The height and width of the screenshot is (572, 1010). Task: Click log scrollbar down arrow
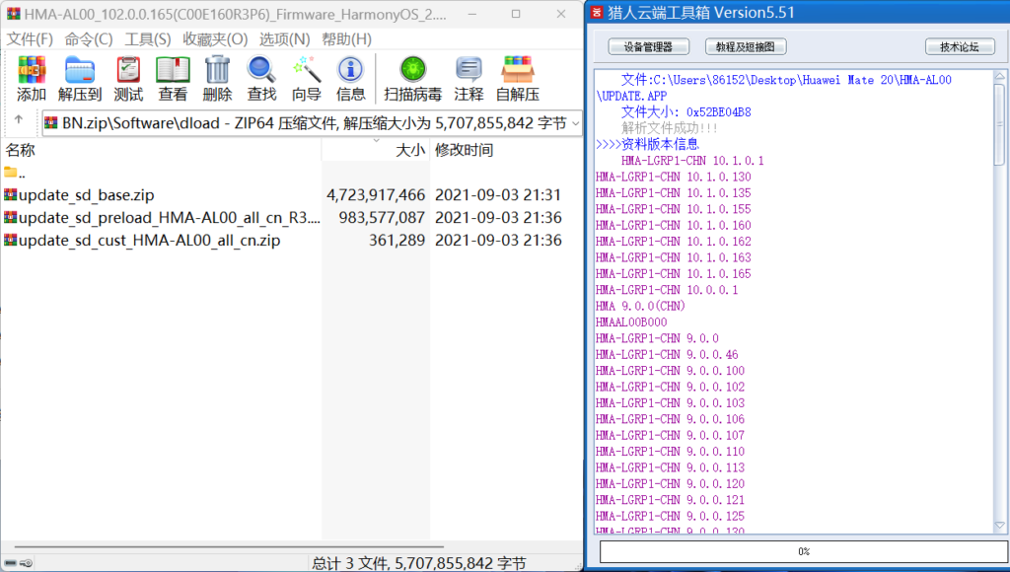point(1000,526)
